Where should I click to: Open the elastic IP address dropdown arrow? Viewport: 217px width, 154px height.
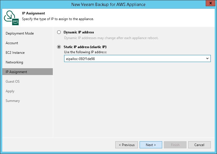point(207,59)
